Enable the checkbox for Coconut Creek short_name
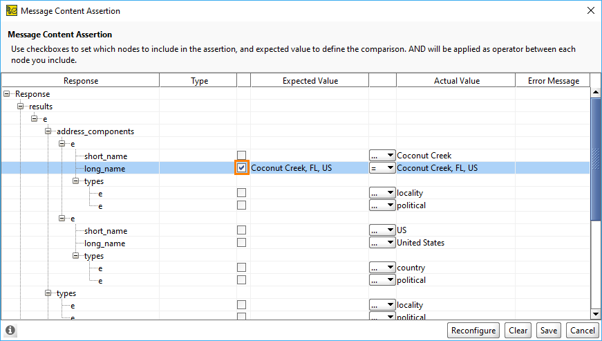The width and height of the screenshot is (602, 341). 241,155
